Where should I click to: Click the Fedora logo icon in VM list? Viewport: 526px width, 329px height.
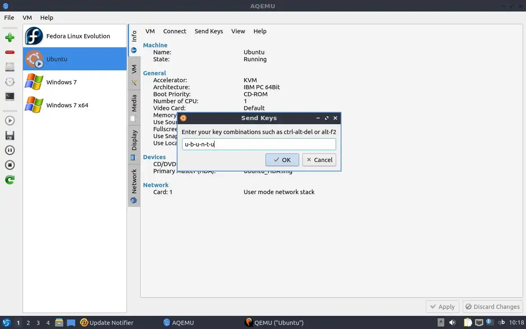point(34,36)
